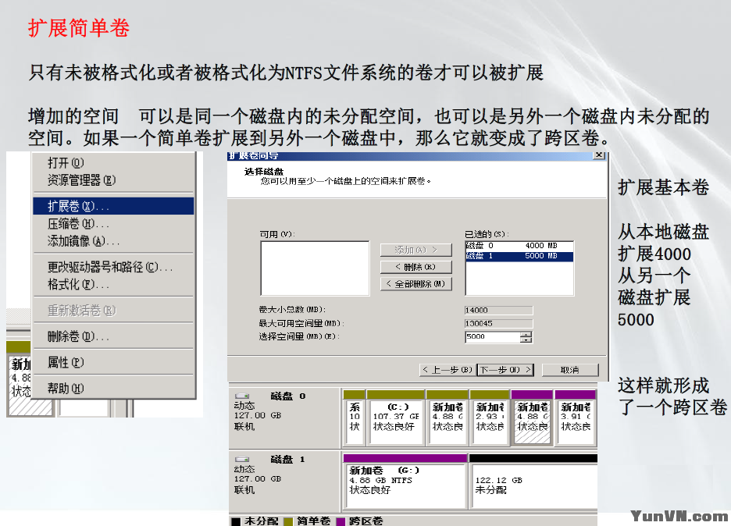Image resolution: width=731 pixels, height=526 pixels.
Task: Increase 选择空间量 with spinner up arrow
Action: [x=526, y=334]
